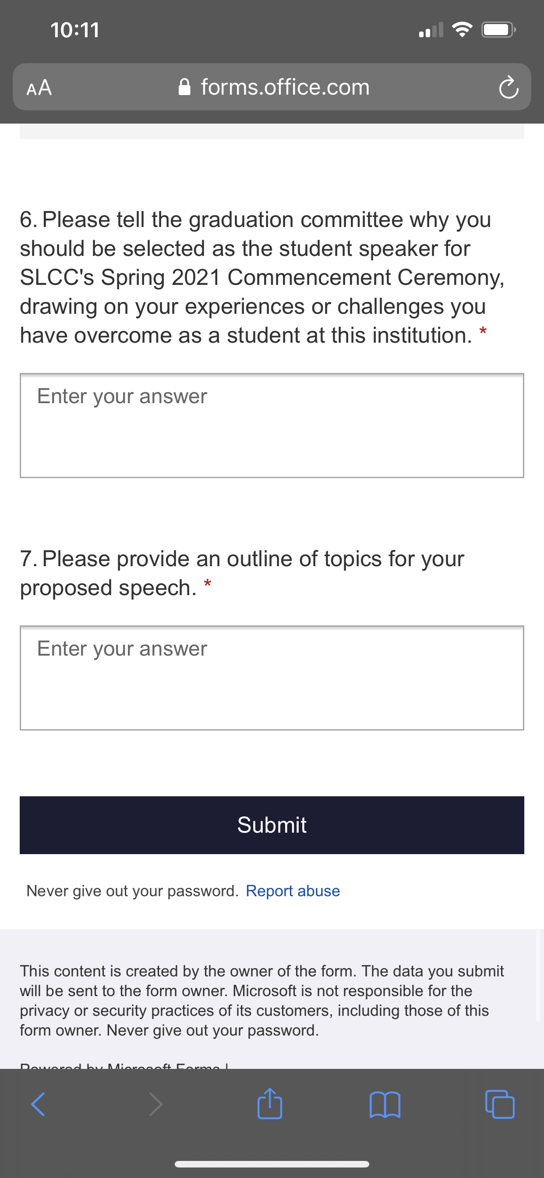This screenshot has height=1178, width=544.
Task: Reload the page with refresh icon
Action: point(509,87)
